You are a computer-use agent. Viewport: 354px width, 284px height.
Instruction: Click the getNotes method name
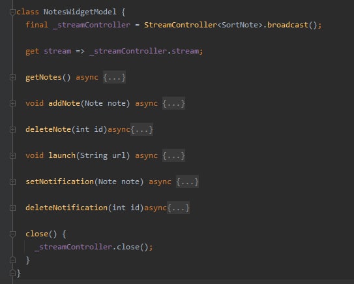point(44,77)
